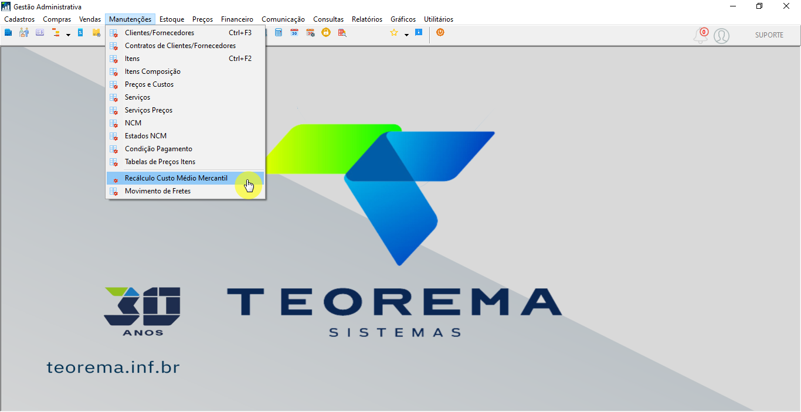Click the orange padlock toolbar icon
Screen dimensions: 801x412
click(x=326, y=32)
